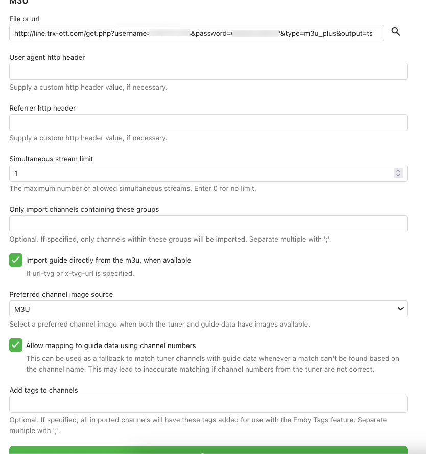
Task: Focus the User agent http header field
Action: point(208,72)
